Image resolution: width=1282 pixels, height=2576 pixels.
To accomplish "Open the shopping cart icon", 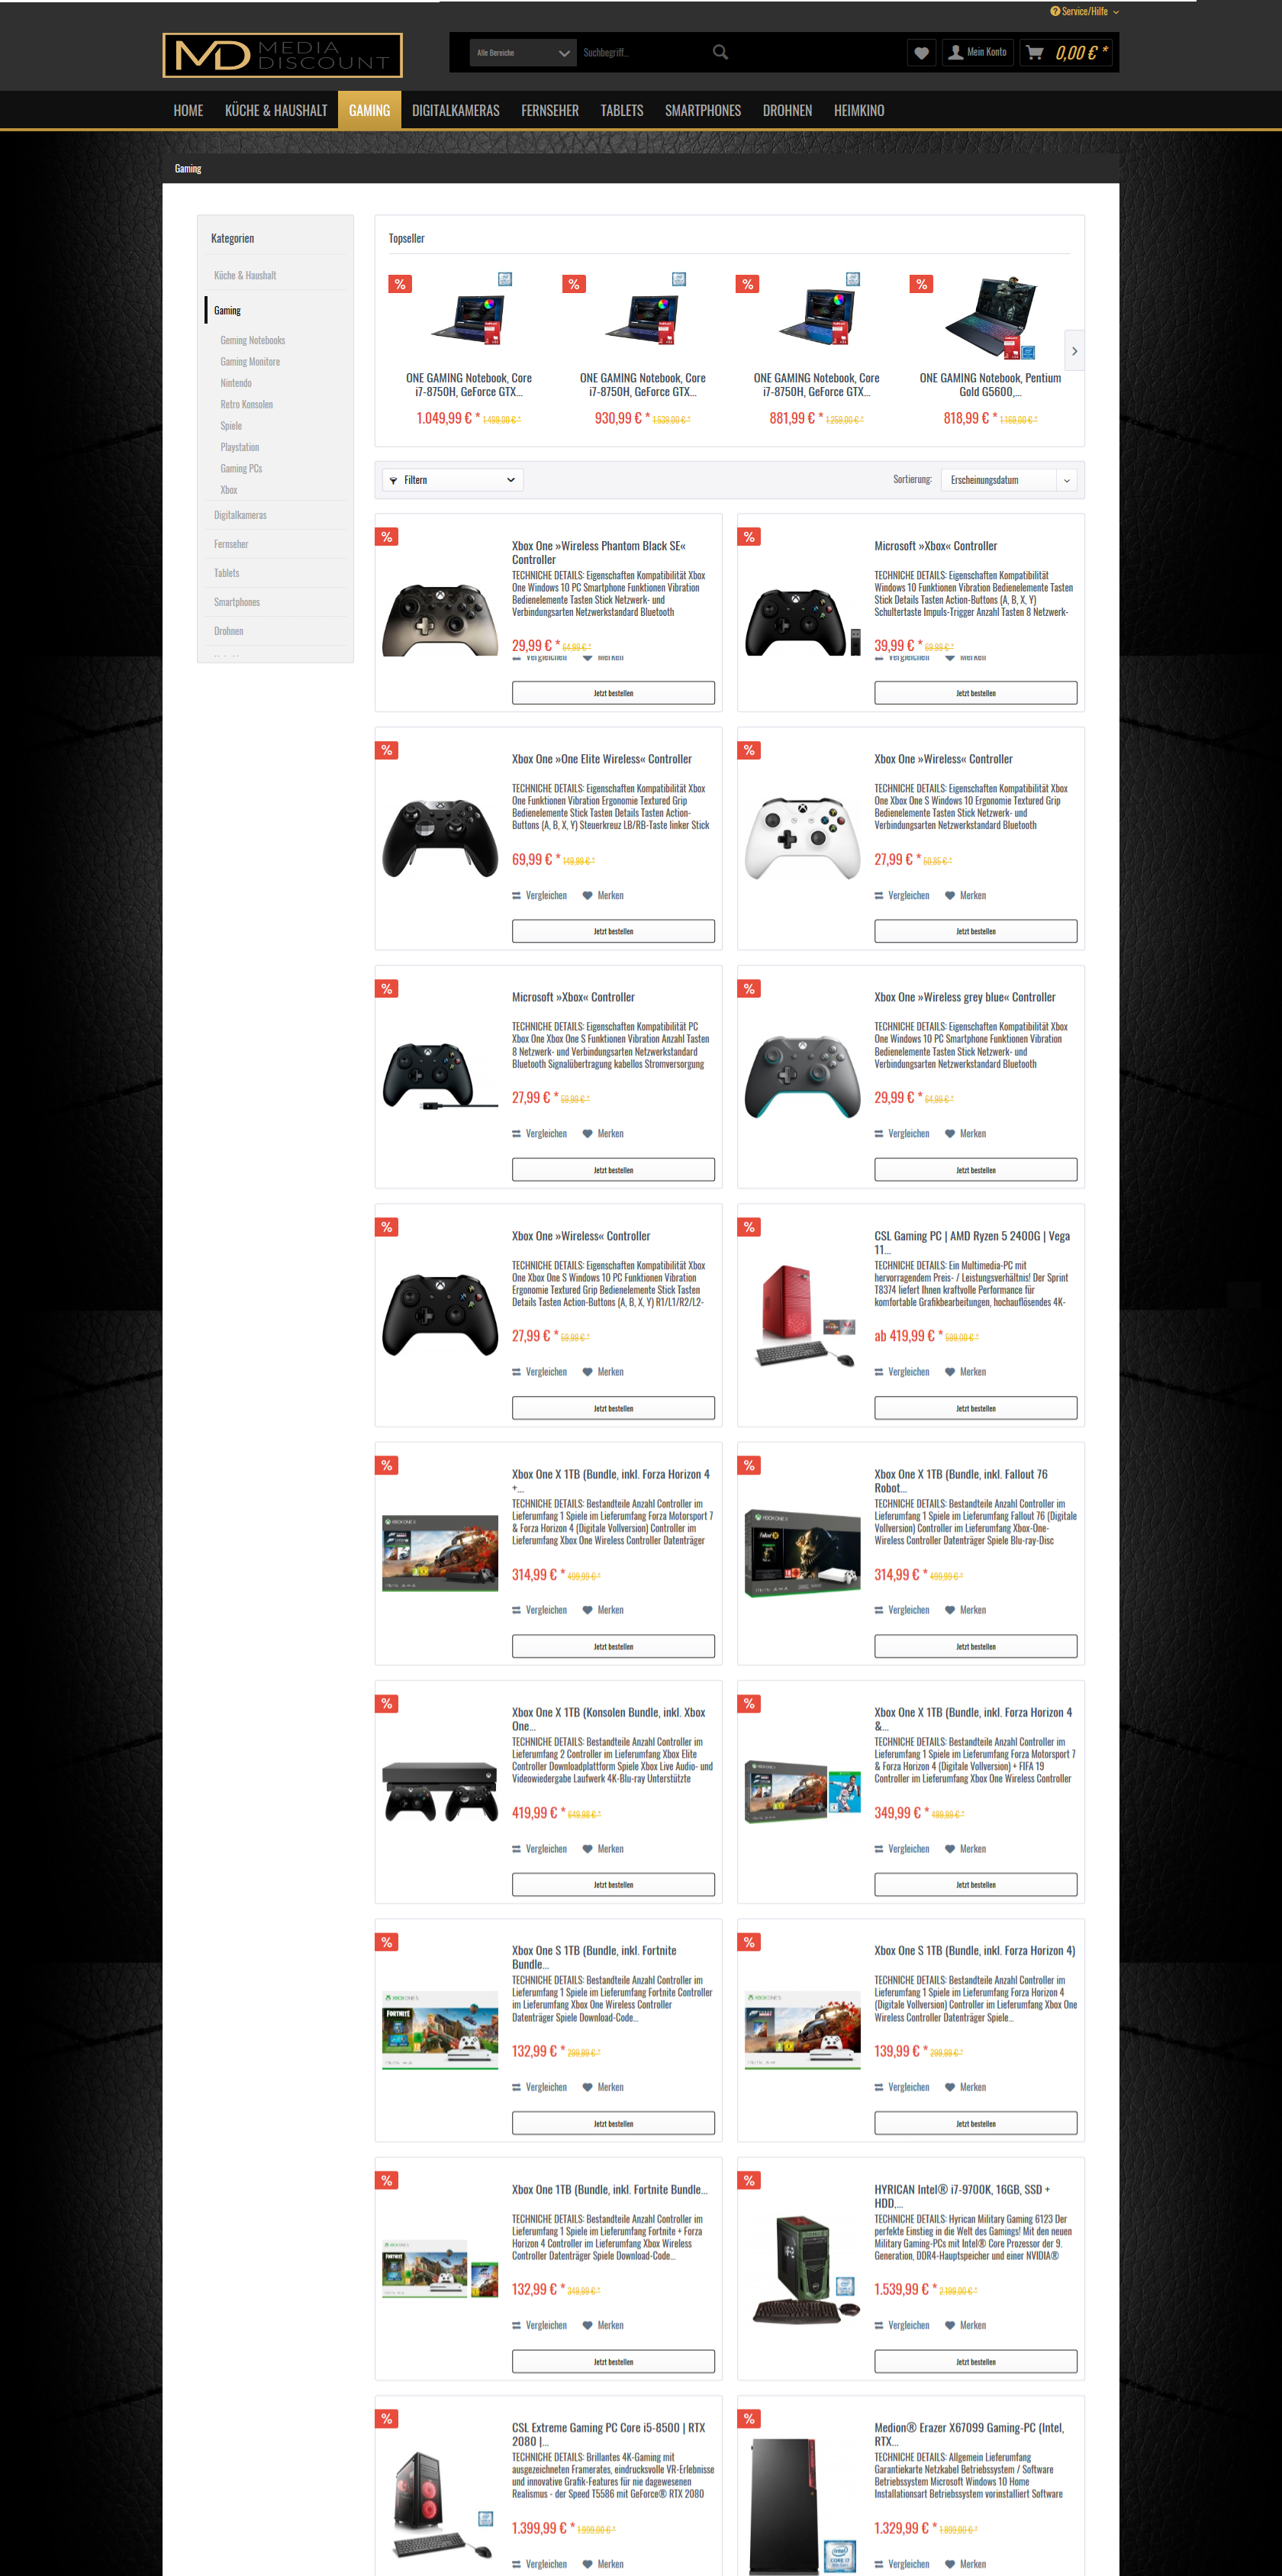I will [1035, 53].
